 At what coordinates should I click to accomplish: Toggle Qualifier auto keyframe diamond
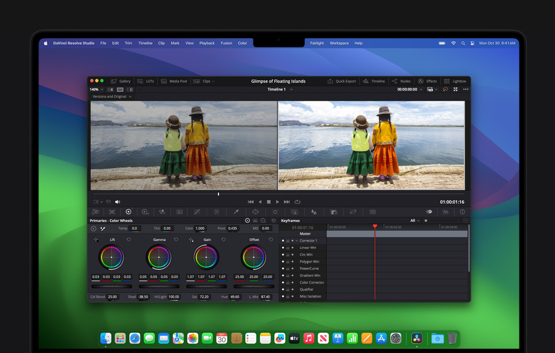pyautogui.click(x=292, y=289)
